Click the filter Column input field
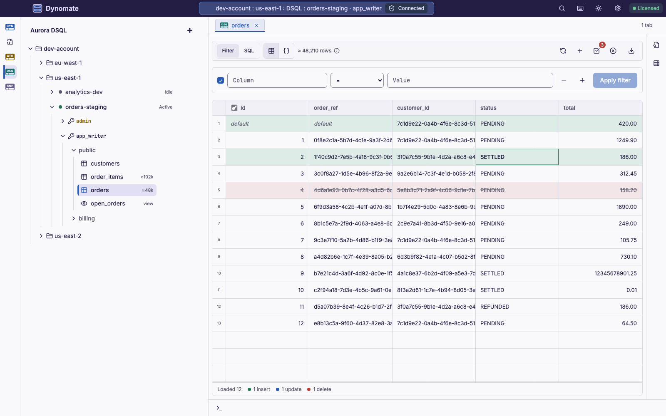Image resolution: width=666 pixels, height=416 pixels. point(277,80)
